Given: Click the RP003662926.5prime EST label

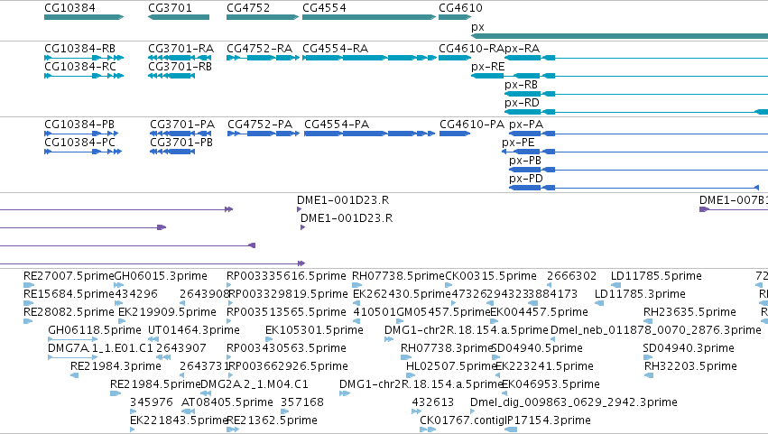Looking at the screenshot, I should (x=288, y=366).
